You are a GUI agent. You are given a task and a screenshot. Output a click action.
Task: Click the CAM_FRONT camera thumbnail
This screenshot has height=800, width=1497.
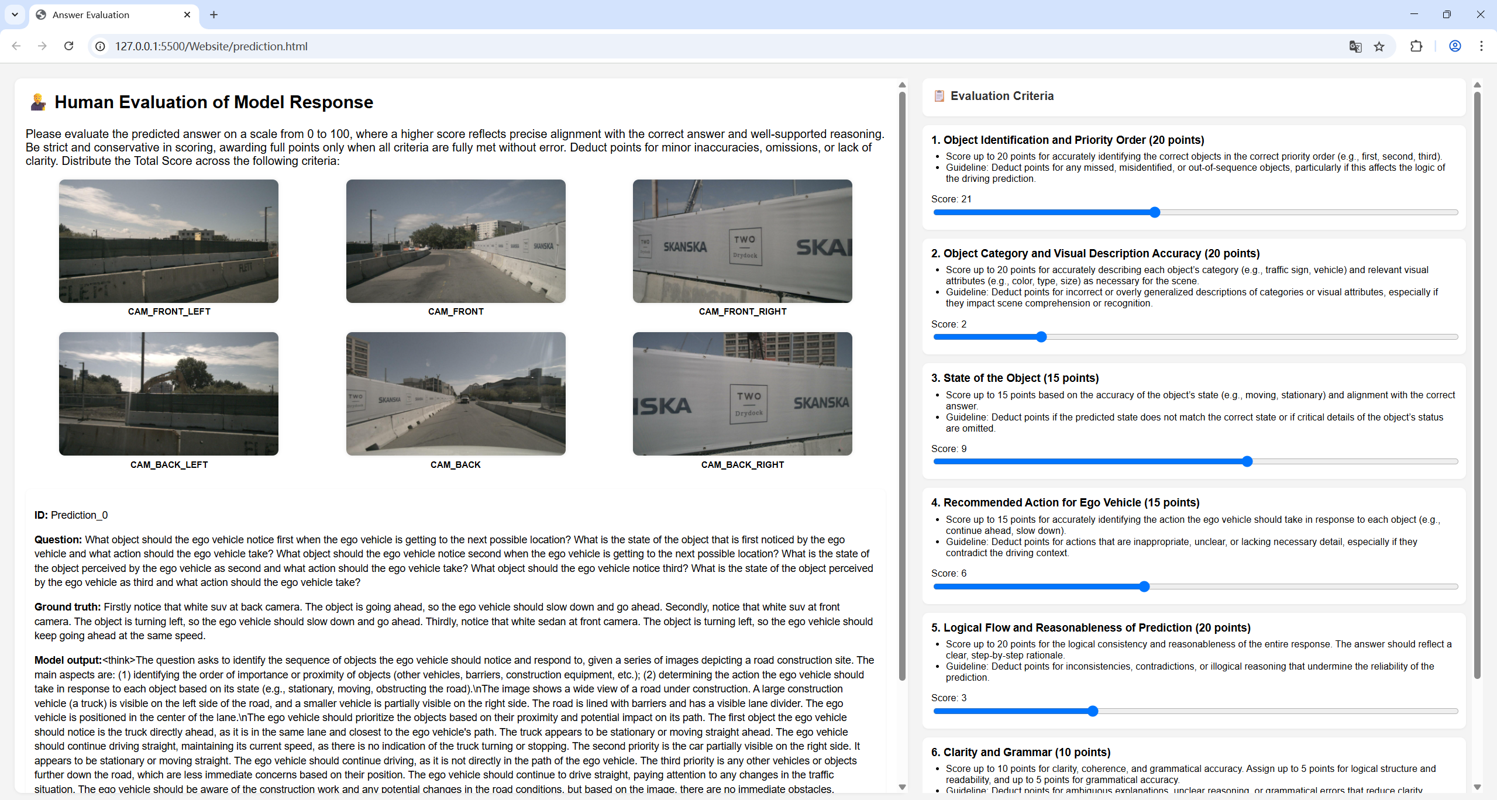click(456, 241)
